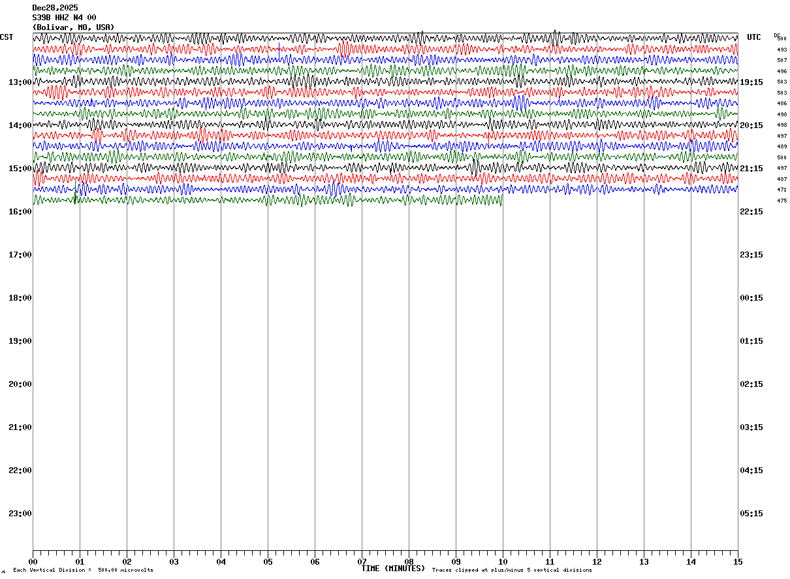Click the DC offset value 507
This screenshot has height=579, width=790.
(x=782, y=60)
